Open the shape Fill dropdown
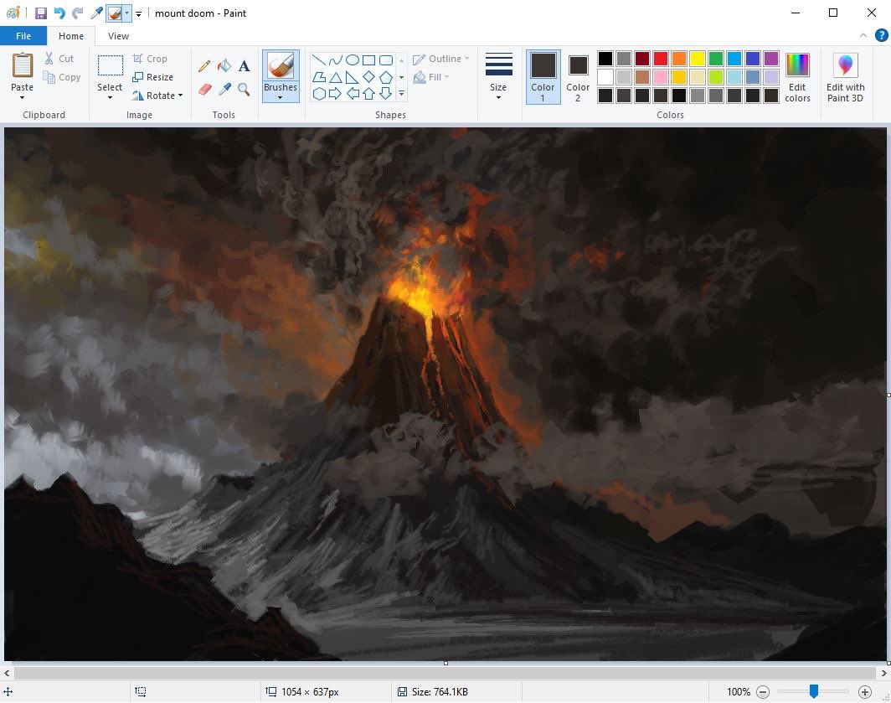This screenshot has height=703, width=891. (x=430, y=77)
